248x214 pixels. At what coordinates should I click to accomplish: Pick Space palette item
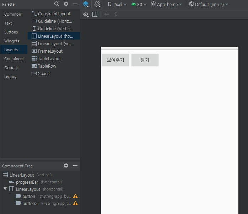(x=54, y=73)
